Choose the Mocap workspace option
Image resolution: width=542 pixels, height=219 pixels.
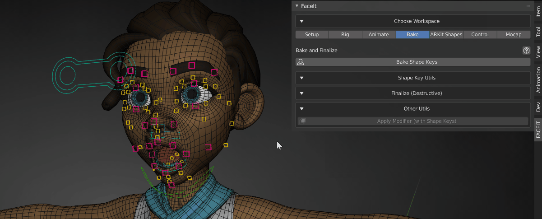click(514, 35)
